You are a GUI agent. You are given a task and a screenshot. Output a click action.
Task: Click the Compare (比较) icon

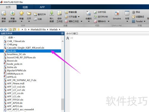click(x=35, y=19)
